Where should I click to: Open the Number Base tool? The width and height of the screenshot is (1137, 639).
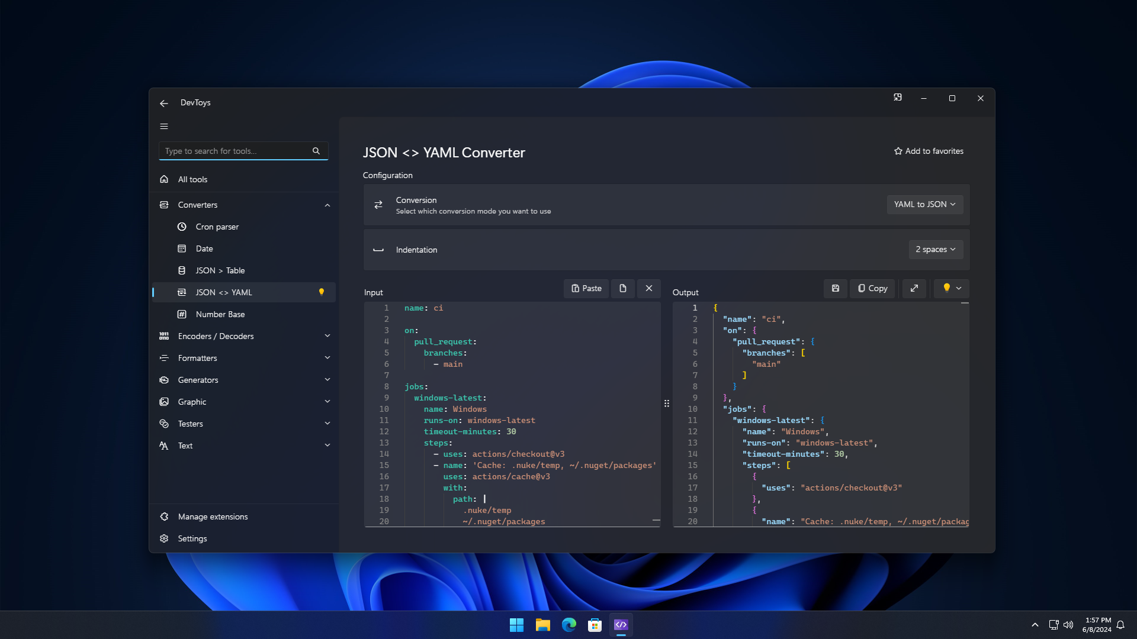244,314
